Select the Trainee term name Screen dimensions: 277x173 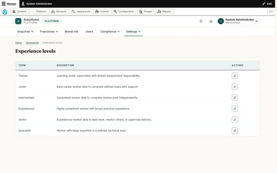coord(23,76)
